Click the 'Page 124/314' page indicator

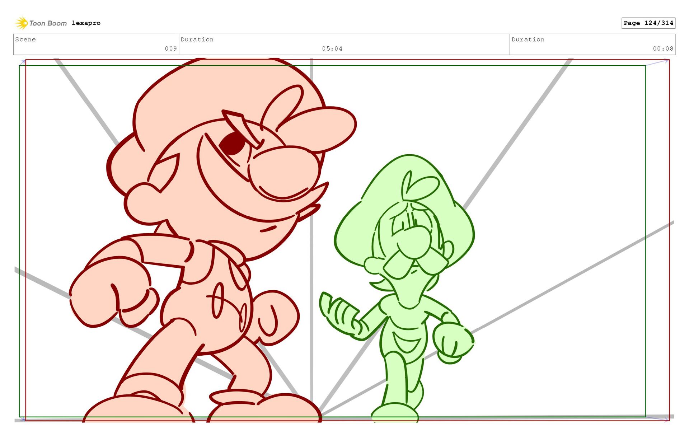[648, 23]
